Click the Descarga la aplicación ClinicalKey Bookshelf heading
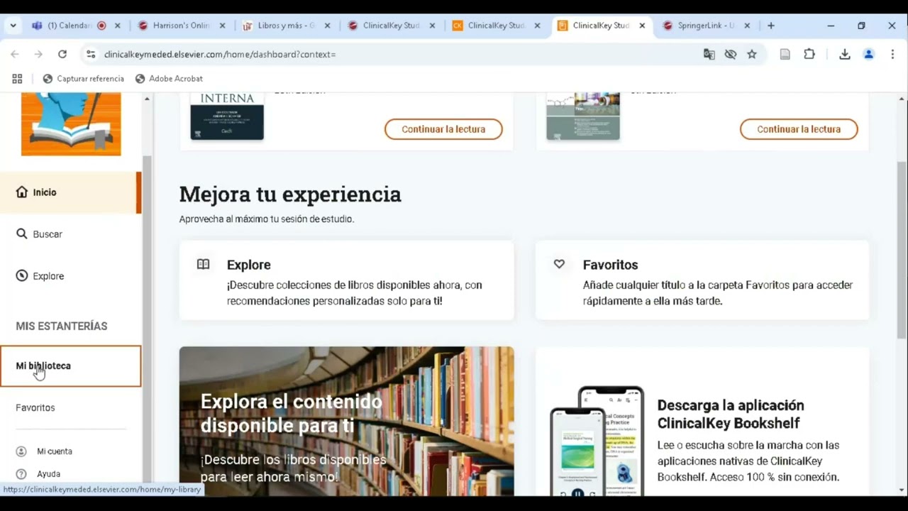Screen dimensions: 908x511 click(x=731, y=414)
